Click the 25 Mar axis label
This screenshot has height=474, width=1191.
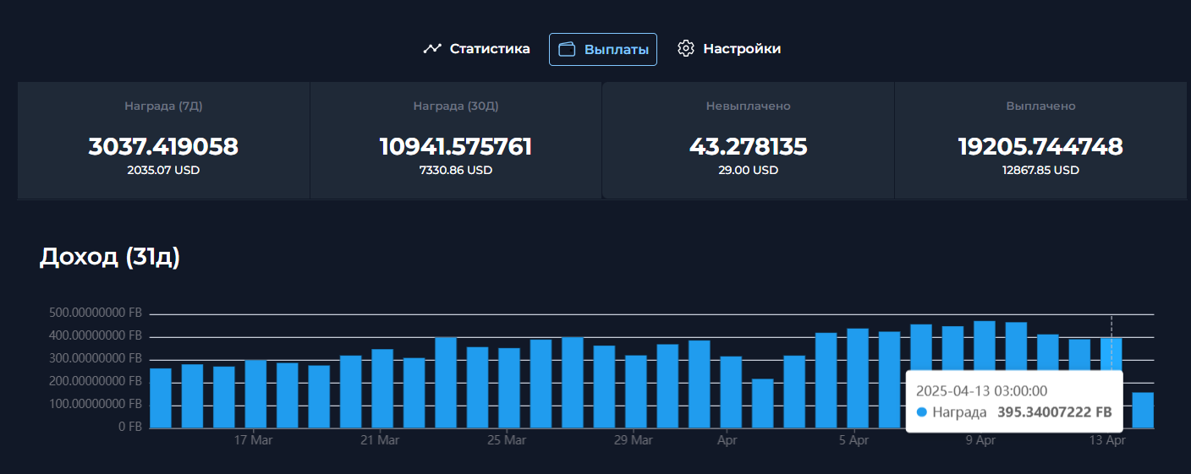[x=507, y=440]
